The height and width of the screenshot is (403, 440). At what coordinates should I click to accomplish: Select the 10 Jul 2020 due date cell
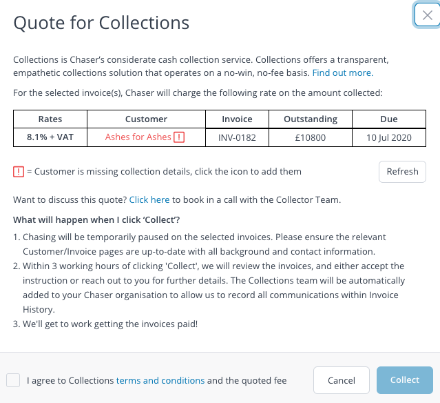(x=389, y=137)
